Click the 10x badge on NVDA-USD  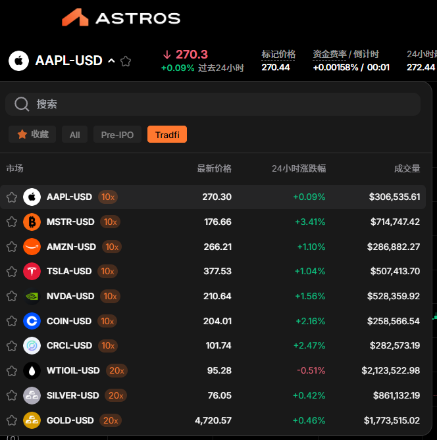(x=110, y=297)
